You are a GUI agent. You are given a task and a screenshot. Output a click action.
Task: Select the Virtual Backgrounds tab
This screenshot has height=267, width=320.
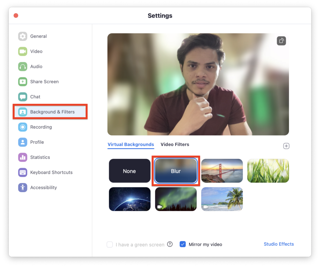coord(131,145)
